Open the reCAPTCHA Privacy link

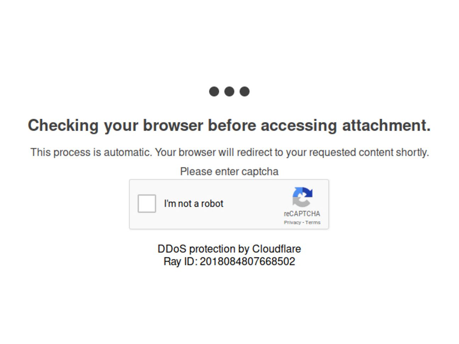click(292, 223)
